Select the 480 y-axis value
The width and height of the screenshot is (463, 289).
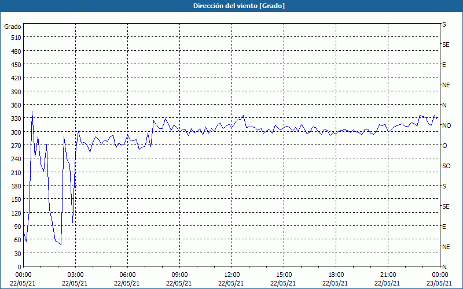(x=16, y=51)
